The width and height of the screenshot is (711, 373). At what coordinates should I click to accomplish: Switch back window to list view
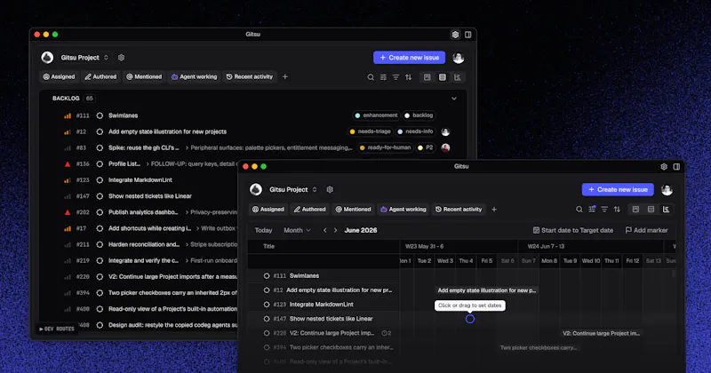click(443, 77)
